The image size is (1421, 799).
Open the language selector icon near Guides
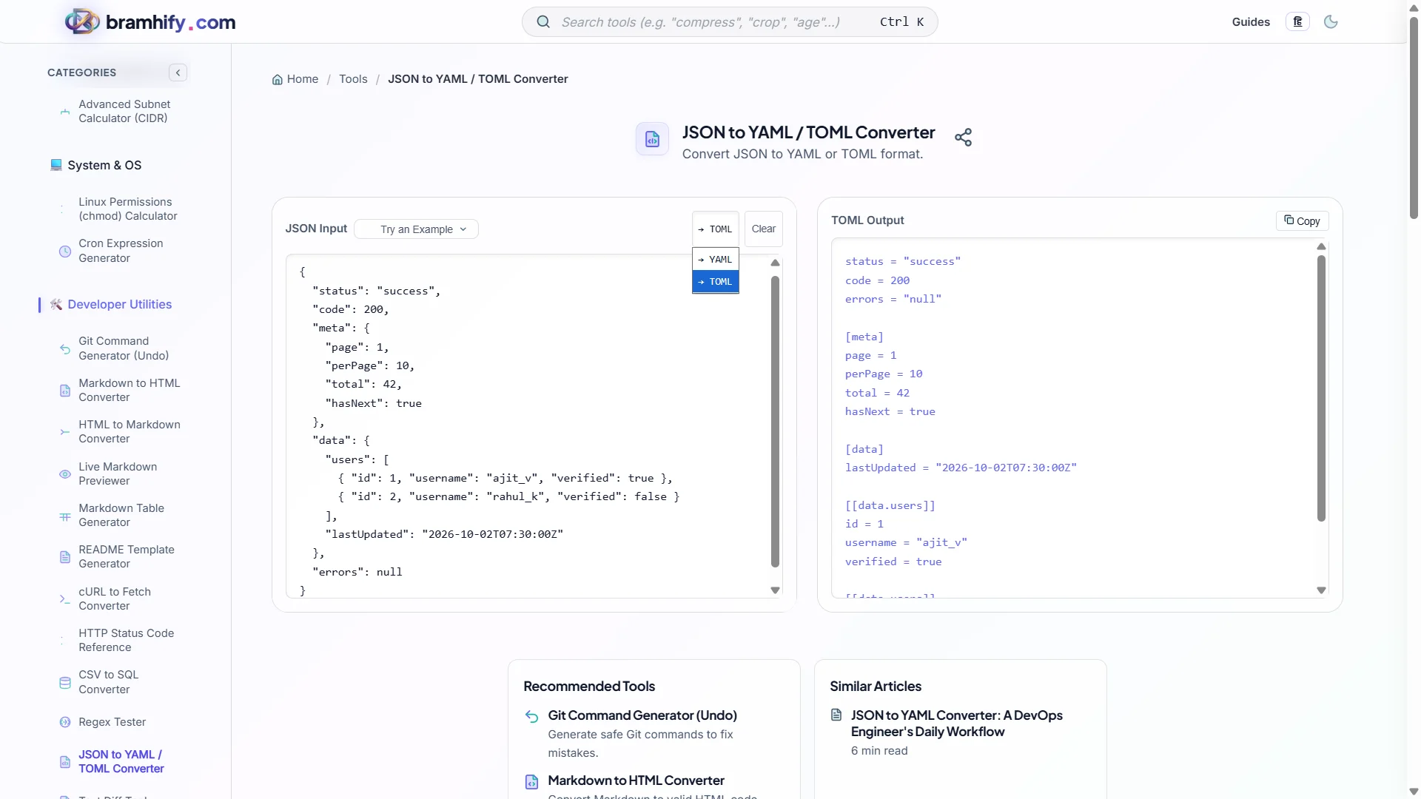(1297, 22)
